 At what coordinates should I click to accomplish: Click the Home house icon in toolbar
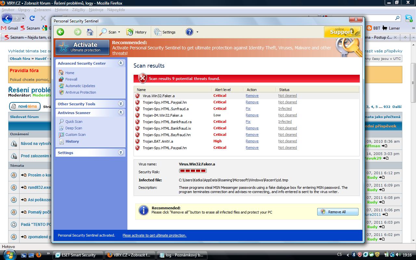(90, 32)
